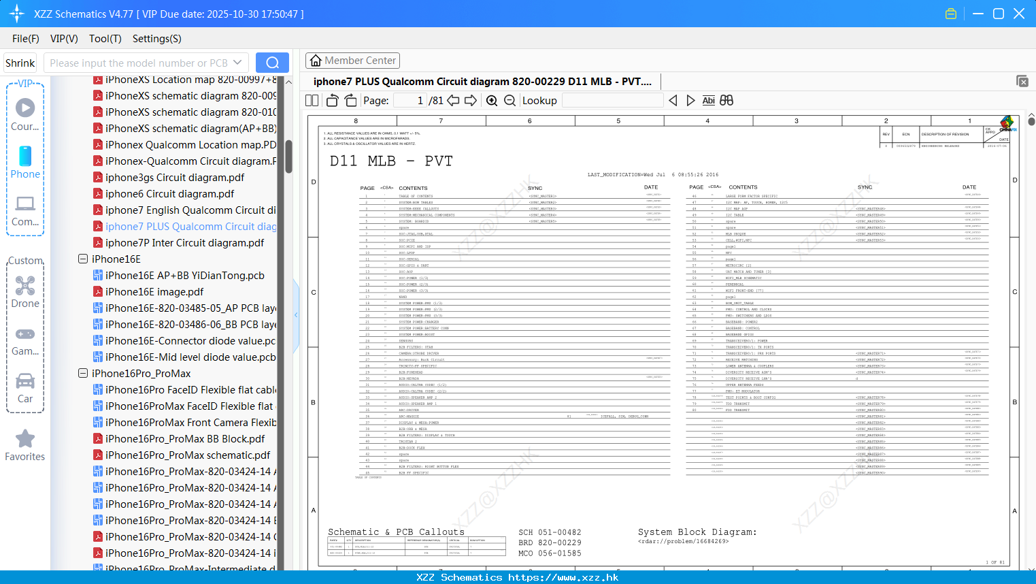Open iPhone16ProMax Front Camera Flexible file
The width and height of the screenshot is (1036, 584).
click(x=184, y=423)
